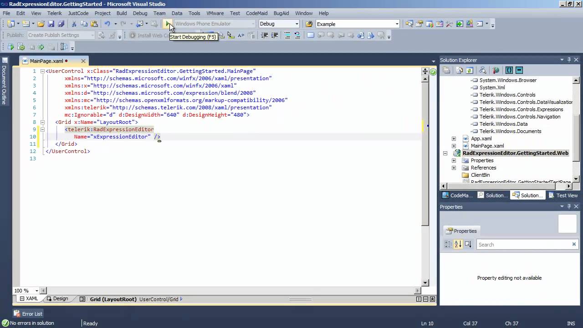Viewport: 583px width, 328px height.
Task: Toggle categorized view in the Properties panel
Action: coord(448,245)
